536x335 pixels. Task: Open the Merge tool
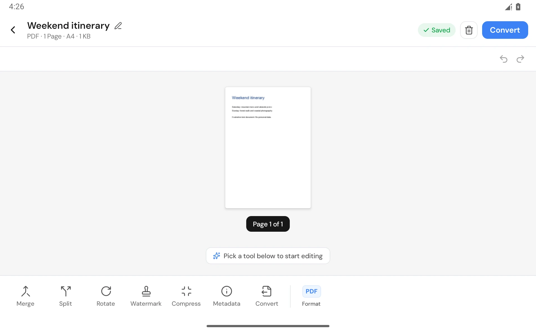tap(25, 296)
